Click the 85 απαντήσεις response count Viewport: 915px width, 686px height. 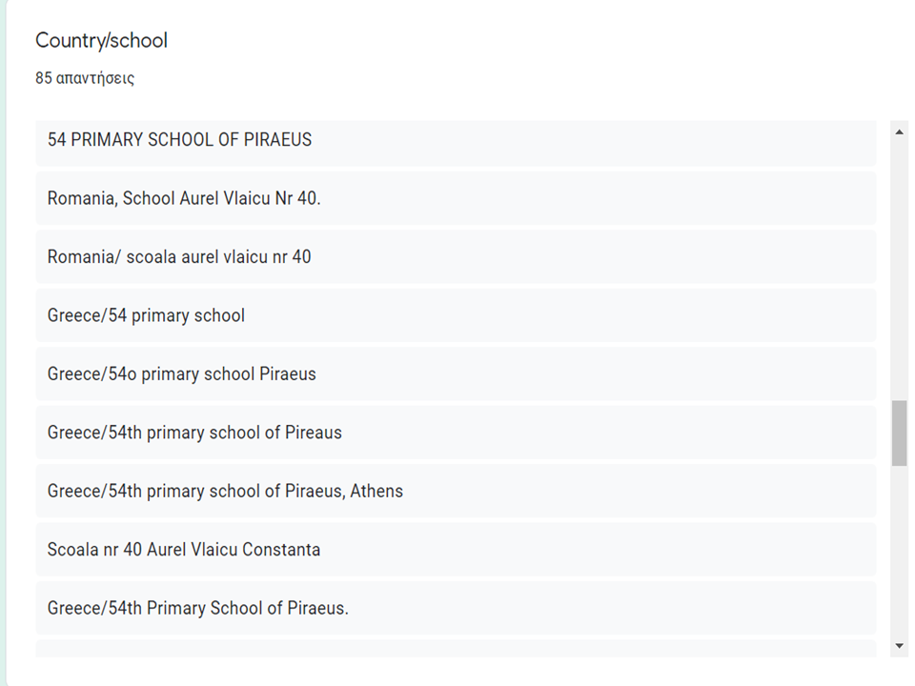(85, 78)
